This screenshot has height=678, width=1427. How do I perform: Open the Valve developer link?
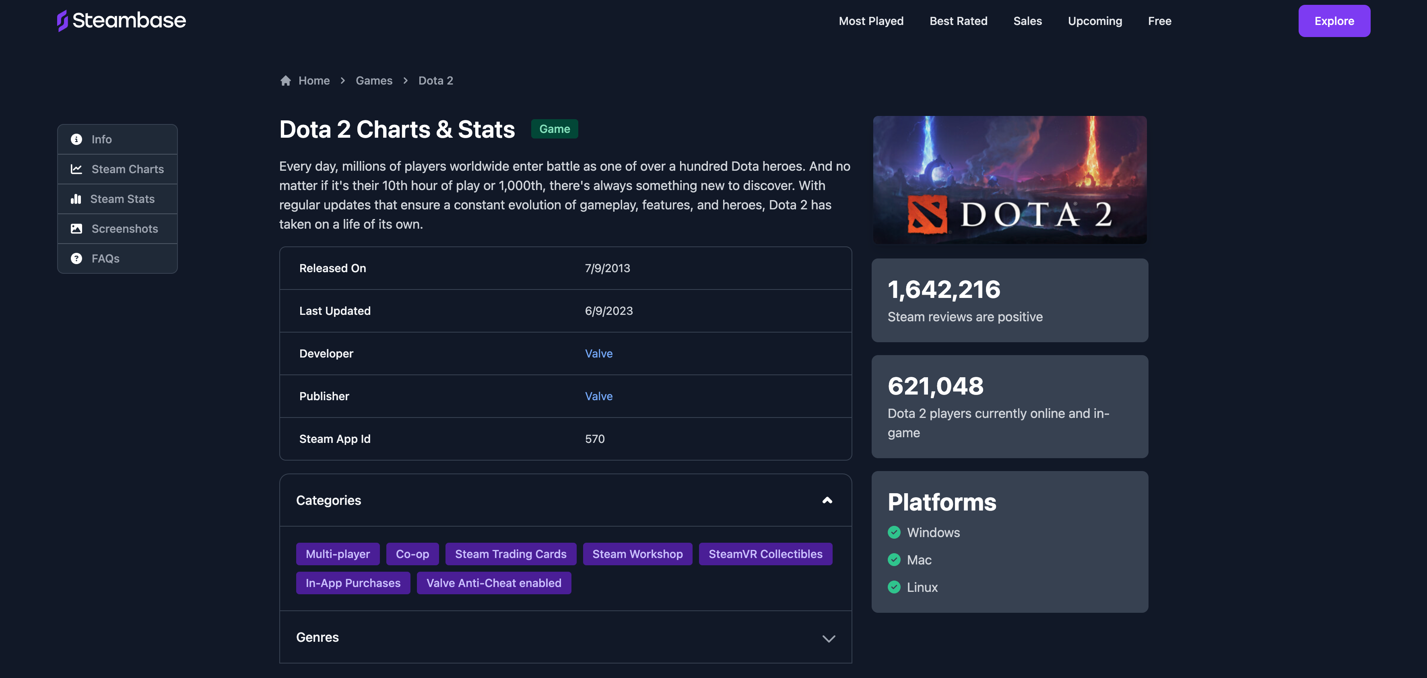(x=598, y=353)
